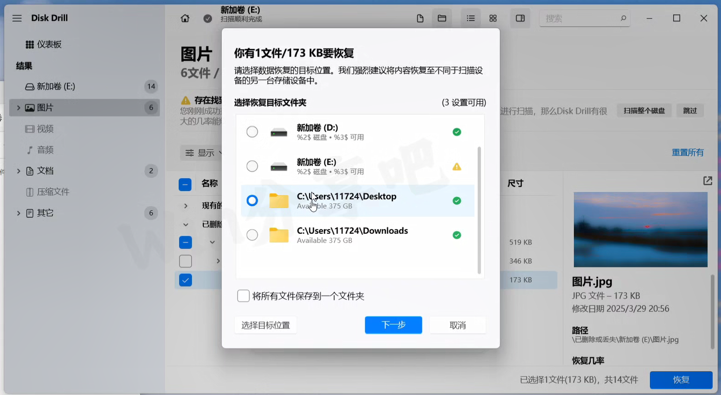Select 新加卷 (D:) radio button

(x=252, y=132)
